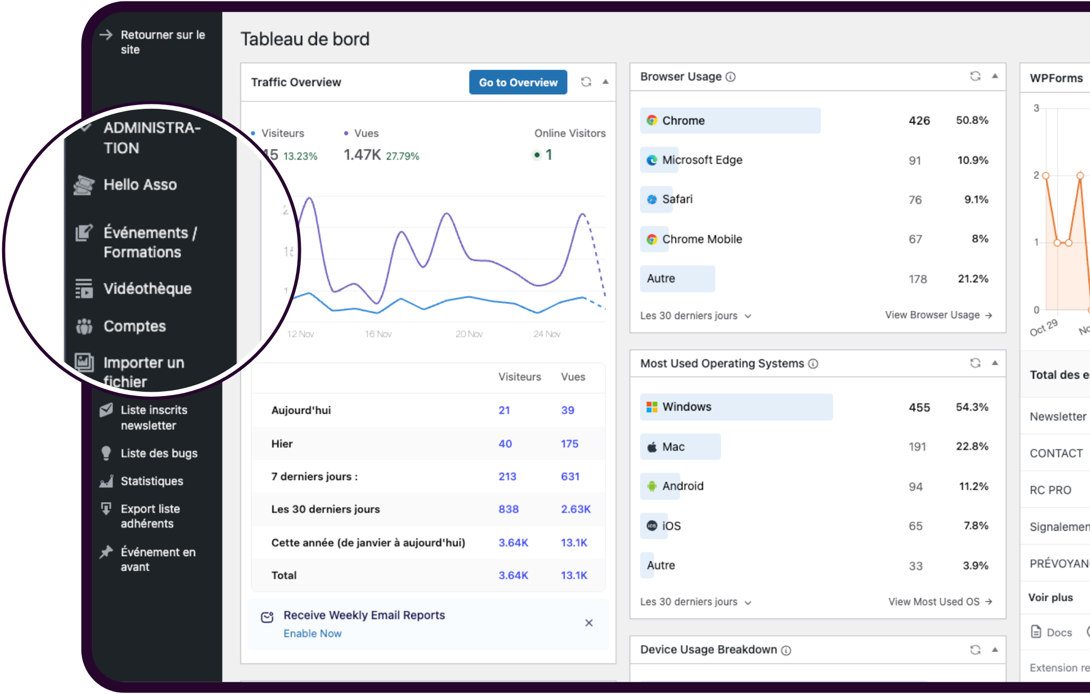Refresh the Traffic Overview widget
The height and width of the screenshot is (694, 1090).
pyautogui.click(x=586, y=82)
